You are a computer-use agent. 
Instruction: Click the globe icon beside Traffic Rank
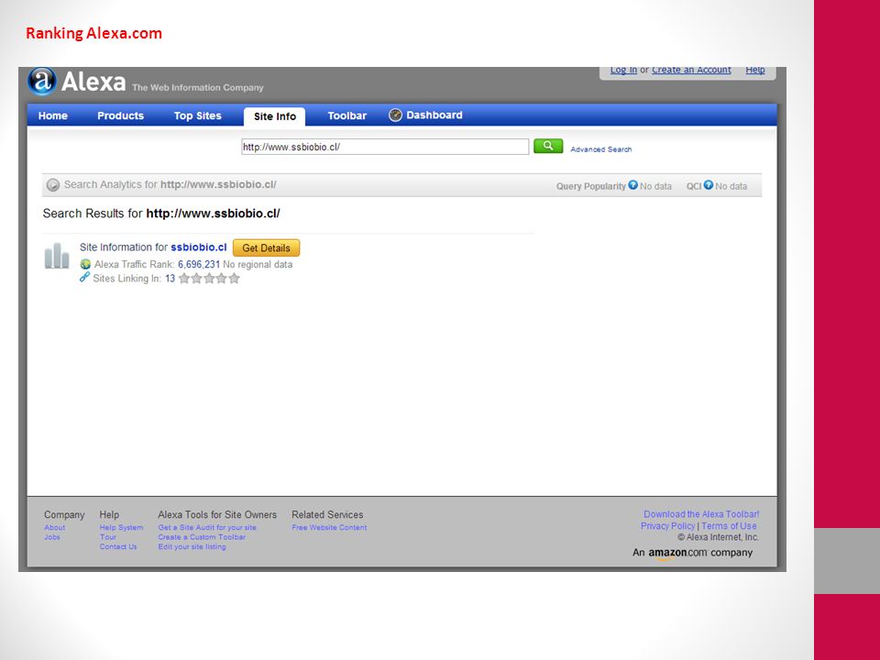pos(85,264)
